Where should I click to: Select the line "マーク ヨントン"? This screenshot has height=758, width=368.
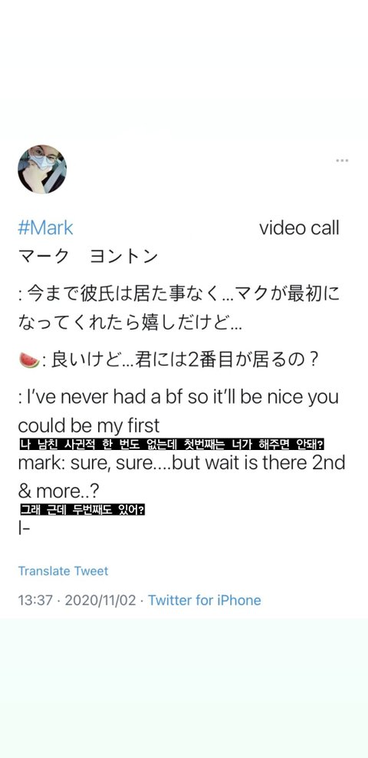(x=87, y=257)
